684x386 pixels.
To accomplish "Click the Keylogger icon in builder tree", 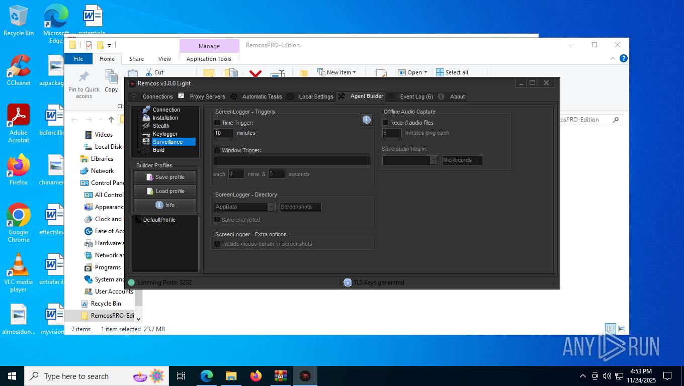I will coord(146,134).
